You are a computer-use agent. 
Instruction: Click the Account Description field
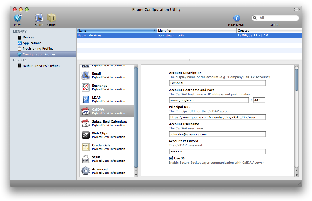pos(217,83)
